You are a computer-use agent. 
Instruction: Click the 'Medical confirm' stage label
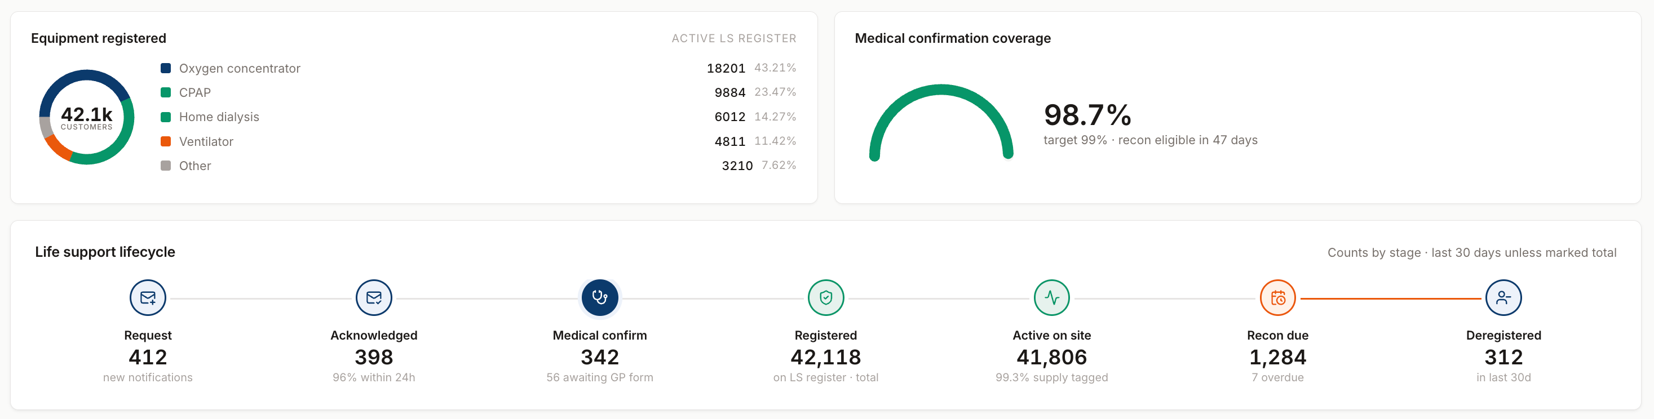(600, 336)
